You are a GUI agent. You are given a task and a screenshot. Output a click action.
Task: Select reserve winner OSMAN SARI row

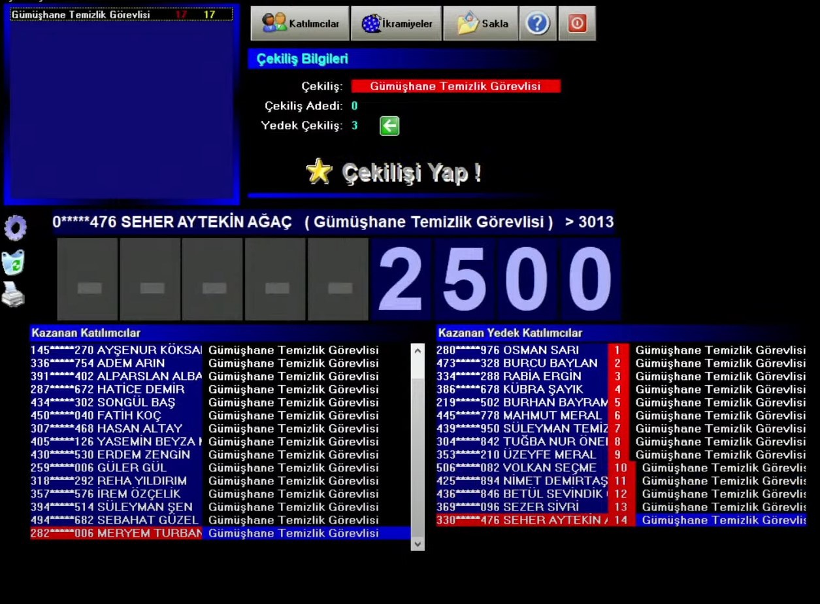click(x=523, y=350)
